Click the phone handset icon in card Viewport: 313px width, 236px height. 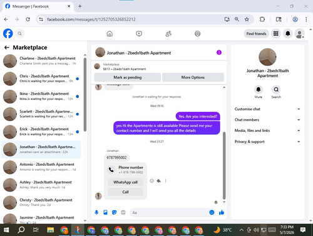tap(111, 169)
